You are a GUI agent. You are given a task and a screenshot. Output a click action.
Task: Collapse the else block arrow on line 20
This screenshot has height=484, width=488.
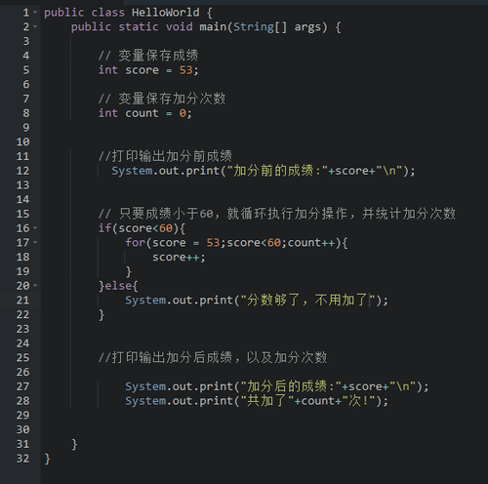click(x=35, y=286)
